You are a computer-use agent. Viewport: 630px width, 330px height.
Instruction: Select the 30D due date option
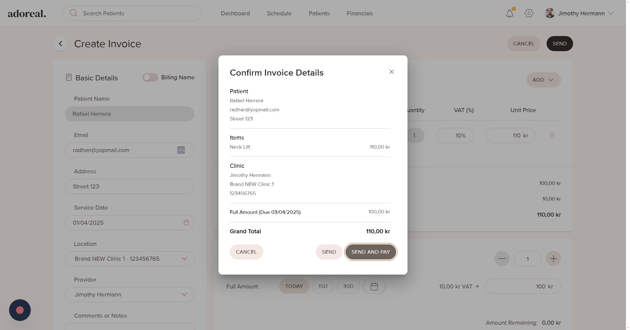[348, 286]
